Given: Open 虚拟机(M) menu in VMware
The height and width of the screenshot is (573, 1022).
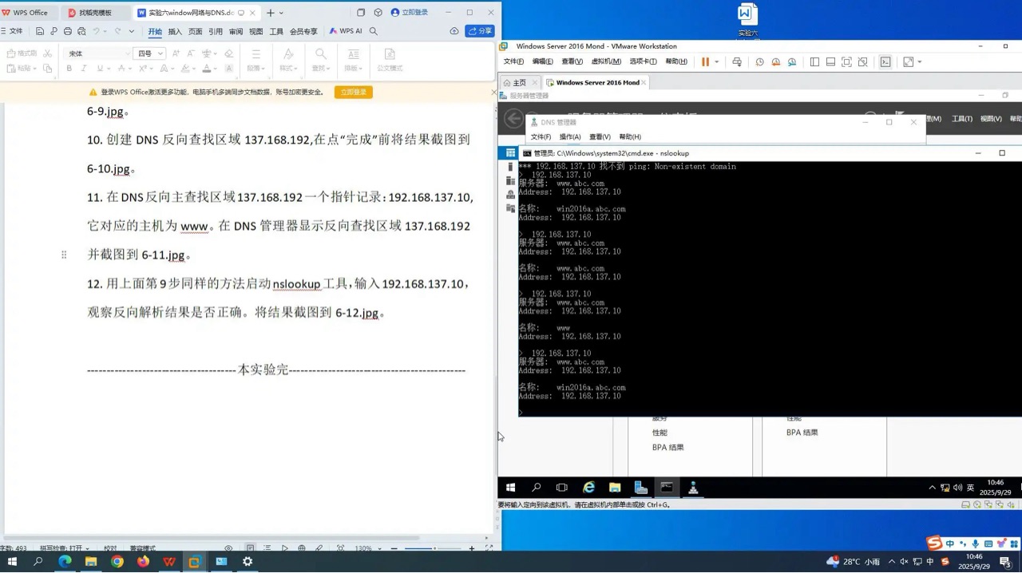Looking at the screenshot, I should tap(607, 61).
